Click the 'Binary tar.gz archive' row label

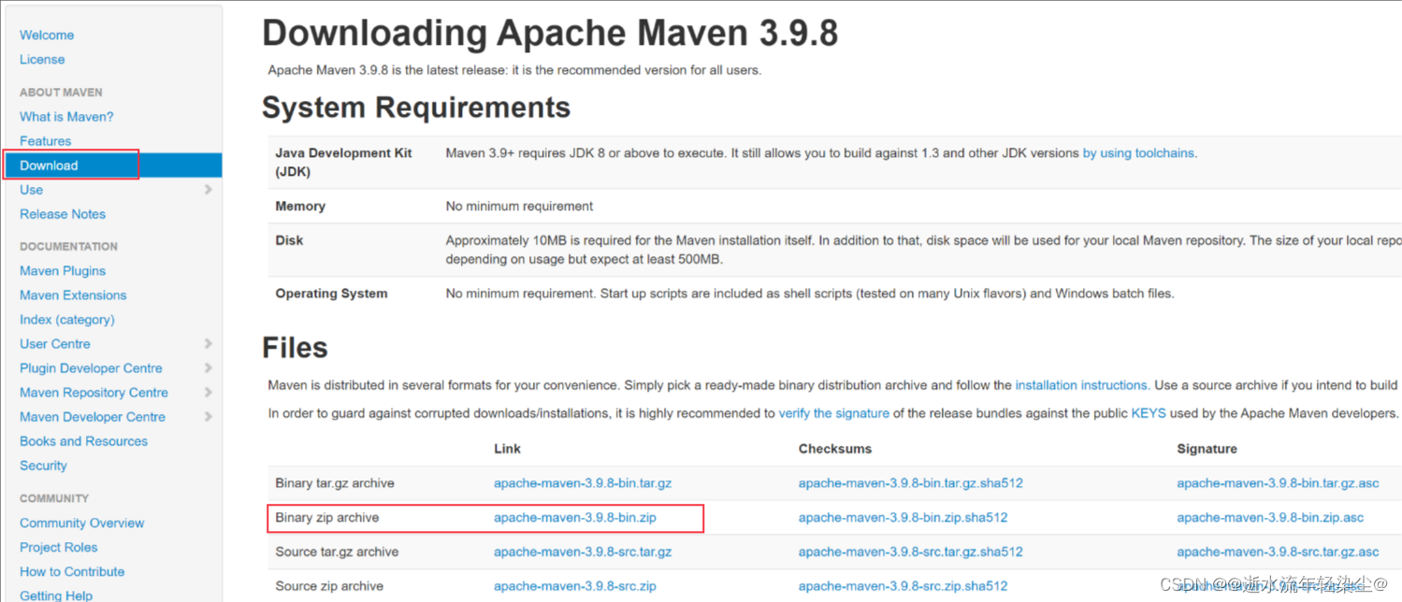tap(335, 483)
